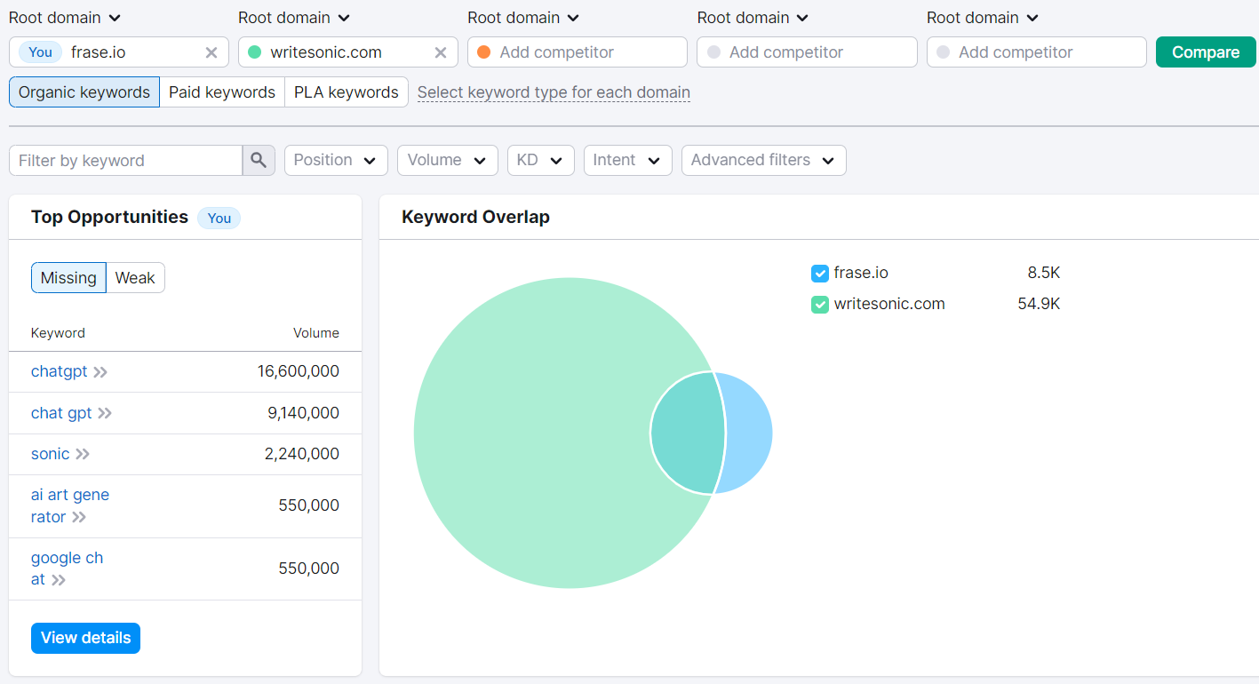The width and height of the screenshot is (1259, 684).
Task: Click the double chevron next to chatgpt
Action: [100, 372]
